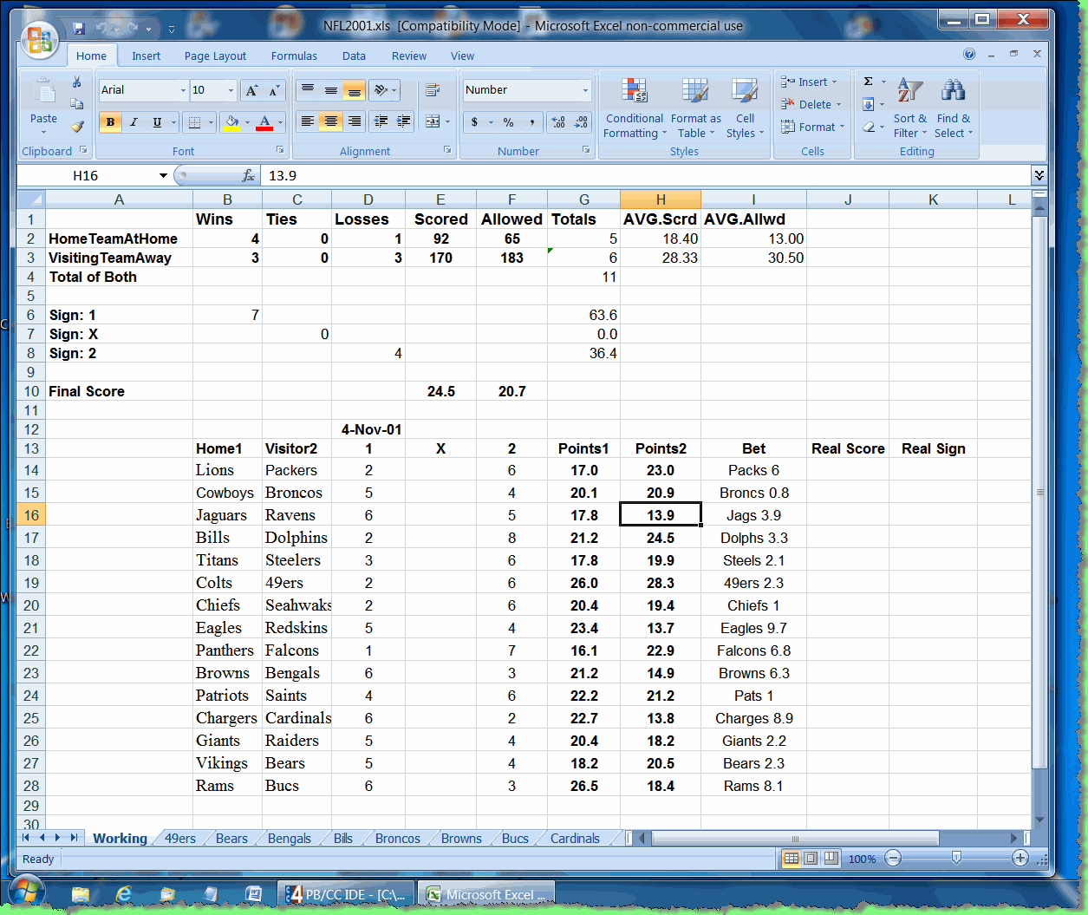Image resolution: width=1088 pixels, height=915 pixels.
Task: Open Internet Explorer from the taskbar
Action: (x=124, y=894)
